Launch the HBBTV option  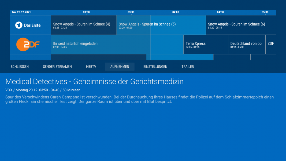pyautogui.click(x=91, y=67)
